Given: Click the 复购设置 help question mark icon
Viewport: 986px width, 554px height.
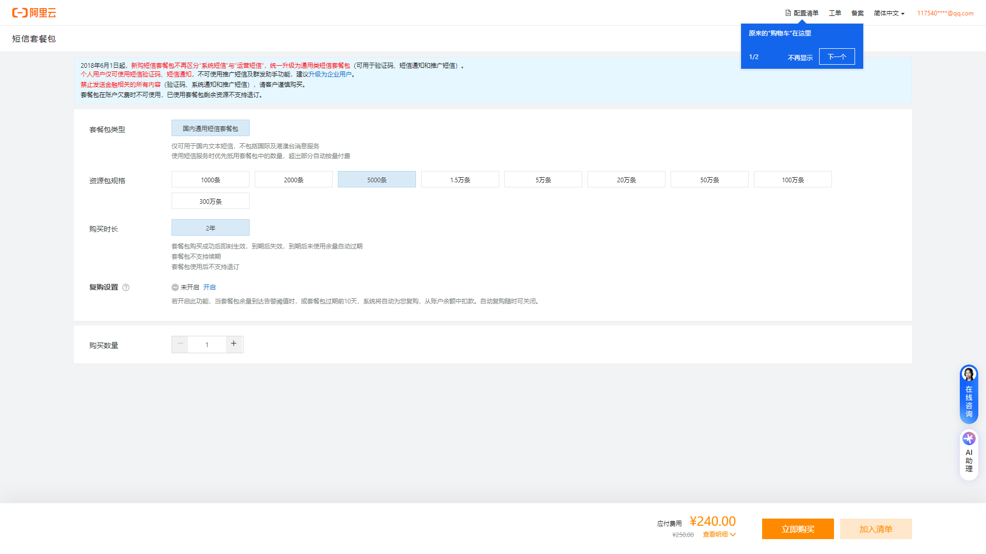Looking at the screenshot, I should (x=126, y=288).
